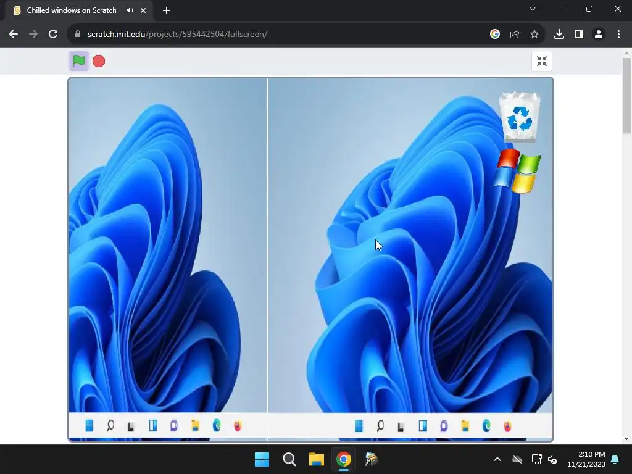Toggle the Chrome side panel
This screenshot has width=632, height=474.
pyautogui.click(x=579, y=35)
